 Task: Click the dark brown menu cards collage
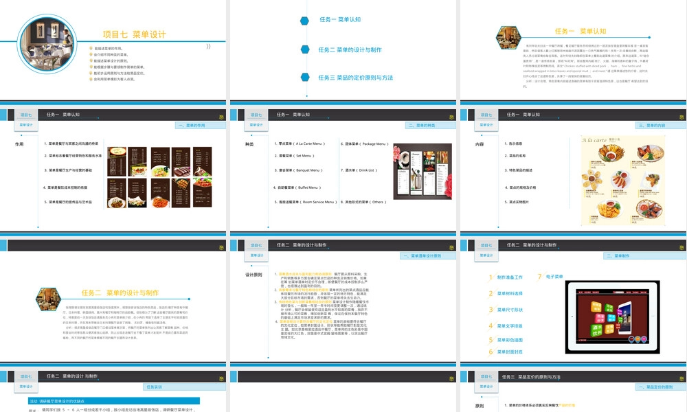click(x=159, y=177)
